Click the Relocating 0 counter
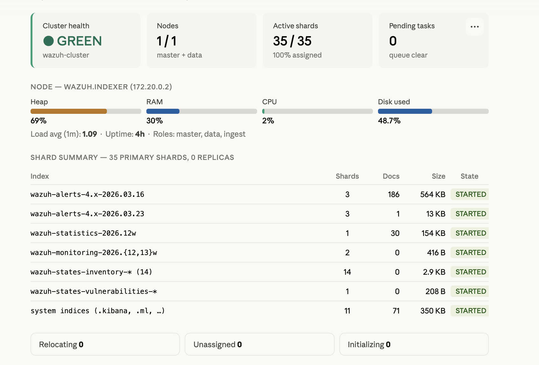Image resolution: width=539 pixels, height=365 pixels. click(x=105, y=344)
